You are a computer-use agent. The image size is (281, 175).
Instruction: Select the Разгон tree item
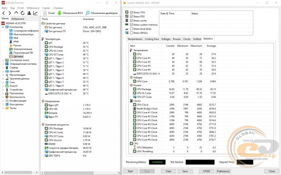click(x=17, y=45)
